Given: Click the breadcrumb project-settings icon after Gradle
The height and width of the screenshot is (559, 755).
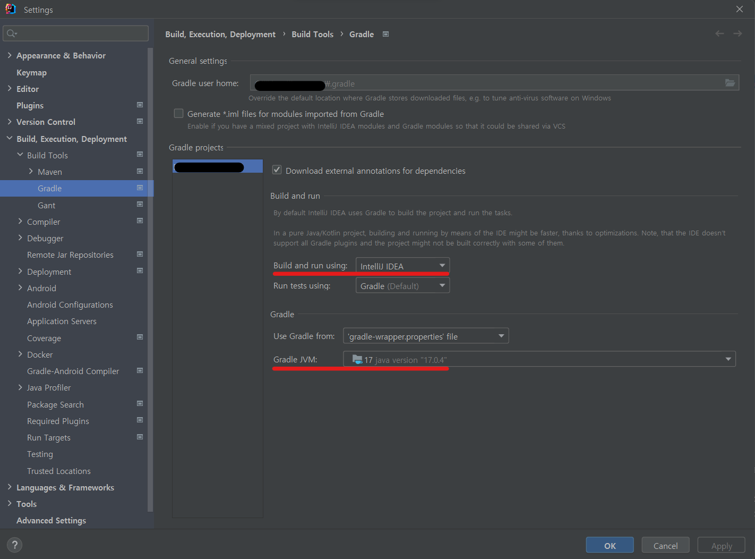Looking at the screenshot, I should tap(386, 34).
